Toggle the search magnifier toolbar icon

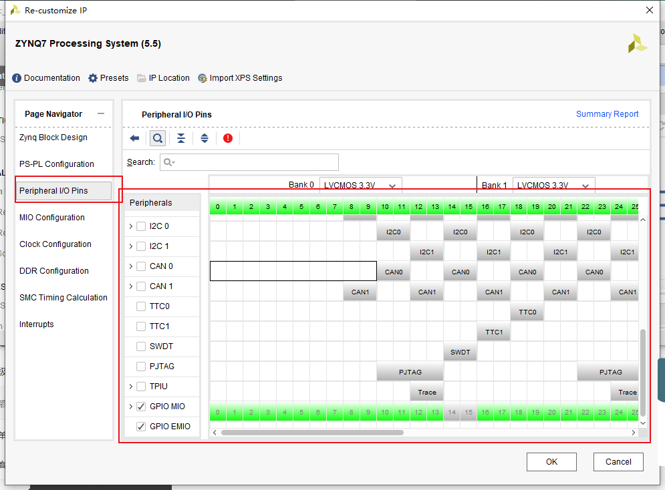(157, 138)
